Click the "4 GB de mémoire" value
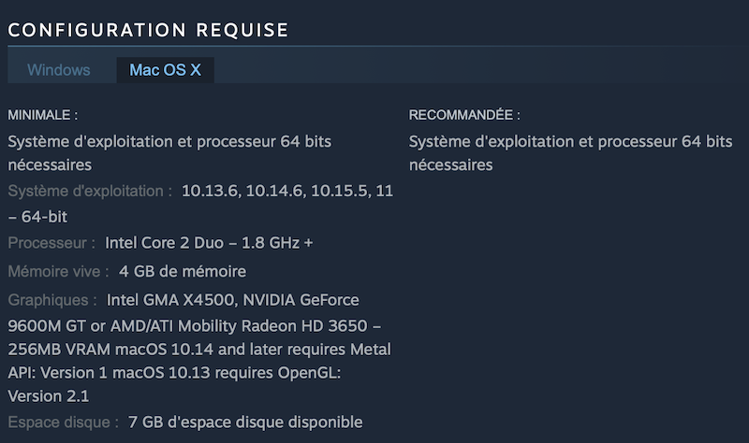 [x=183, y=271]
